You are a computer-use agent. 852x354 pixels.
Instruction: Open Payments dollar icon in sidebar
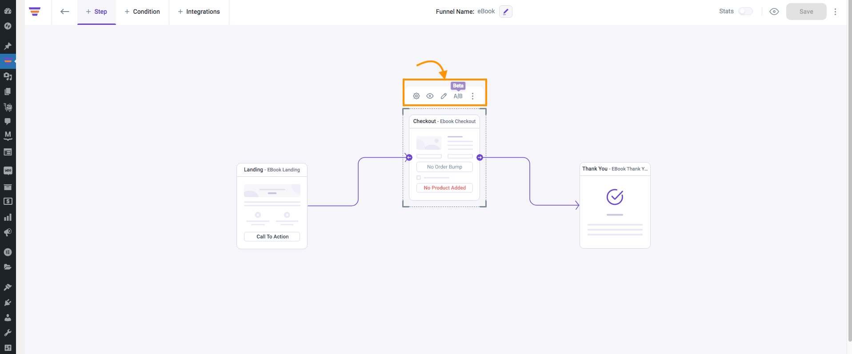tap(8, 201)
